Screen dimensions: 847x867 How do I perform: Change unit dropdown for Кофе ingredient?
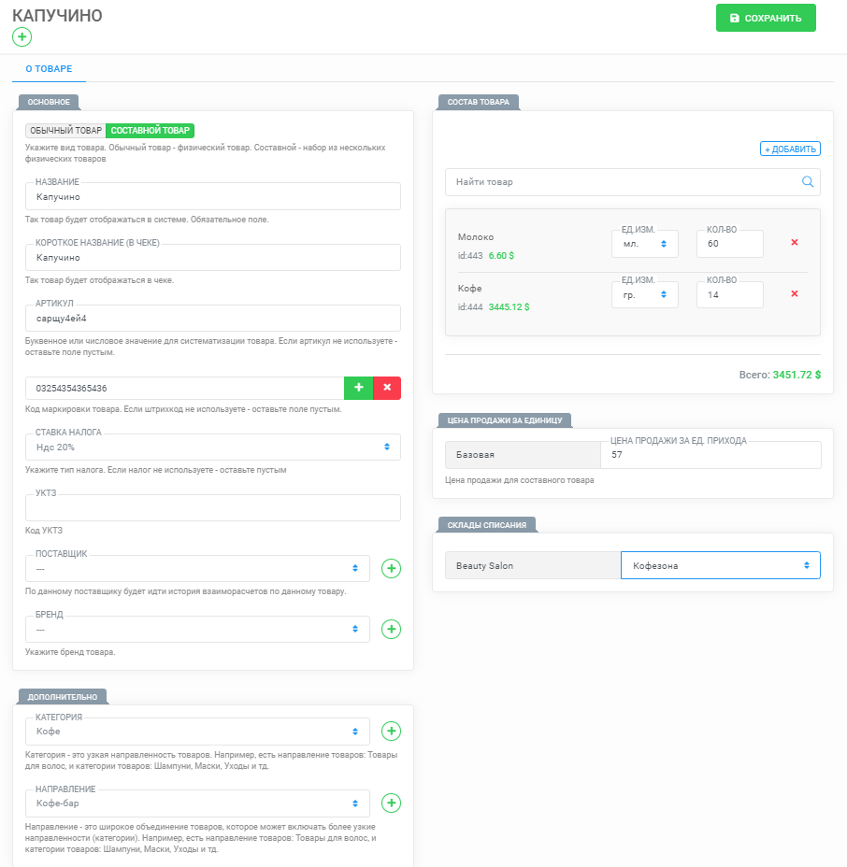pos(645,294)
